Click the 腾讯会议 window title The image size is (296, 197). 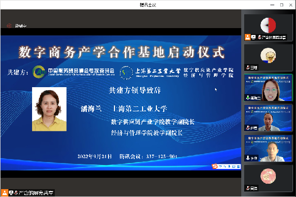[148, 5]
